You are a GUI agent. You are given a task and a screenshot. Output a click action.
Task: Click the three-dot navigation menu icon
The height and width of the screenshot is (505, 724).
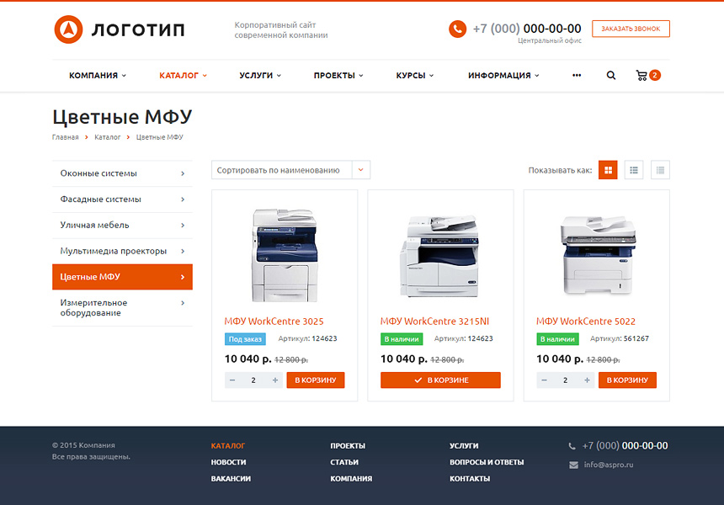coord(577,75)
